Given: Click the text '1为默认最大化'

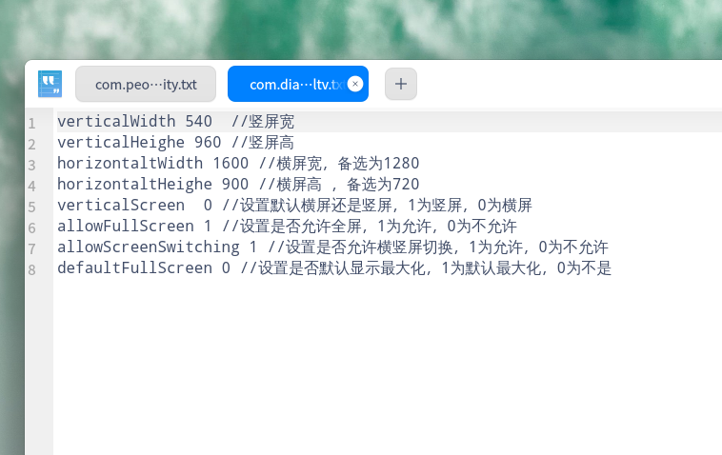Looking at the screenshot, I should coord(491,268).
